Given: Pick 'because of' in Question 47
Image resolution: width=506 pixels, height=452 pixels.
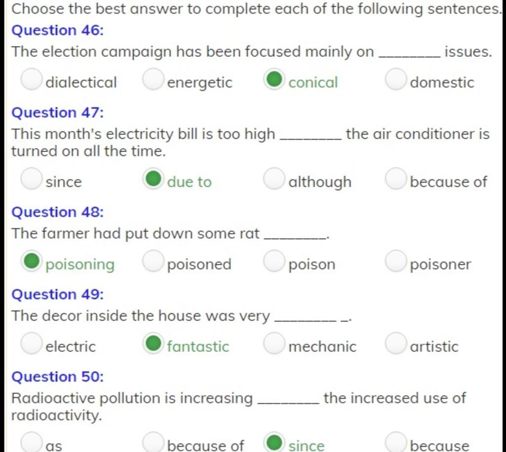Looking at the screenshot, I should coord(396,178).
